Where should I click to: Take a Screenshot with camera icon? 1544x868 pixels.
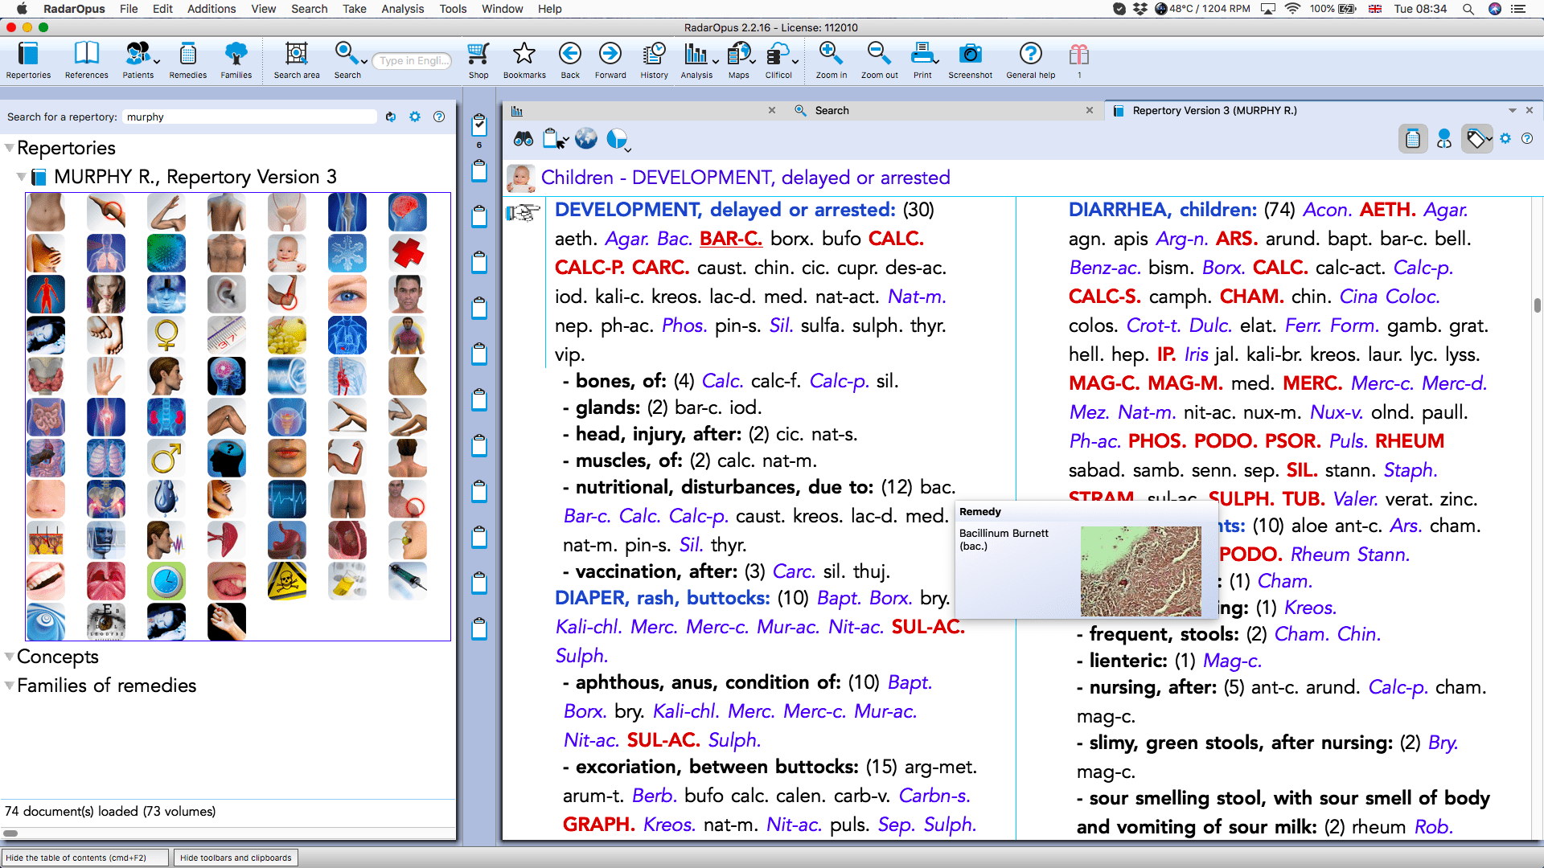[970, 54]
